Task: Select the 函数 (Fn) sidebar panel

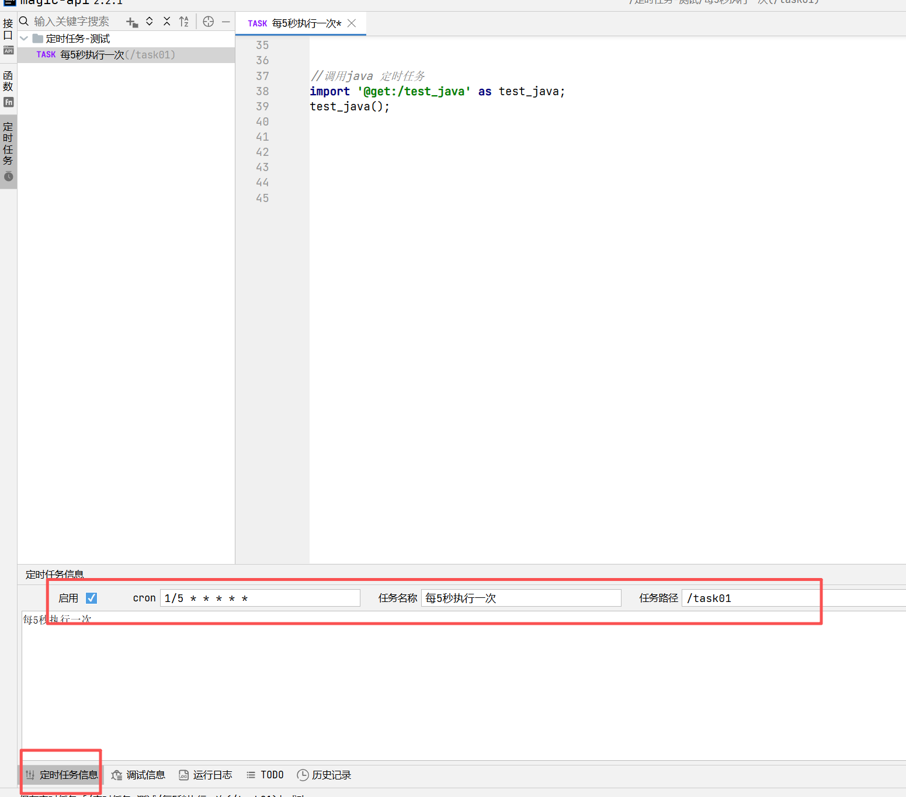Action: click(x=8, y=88)
